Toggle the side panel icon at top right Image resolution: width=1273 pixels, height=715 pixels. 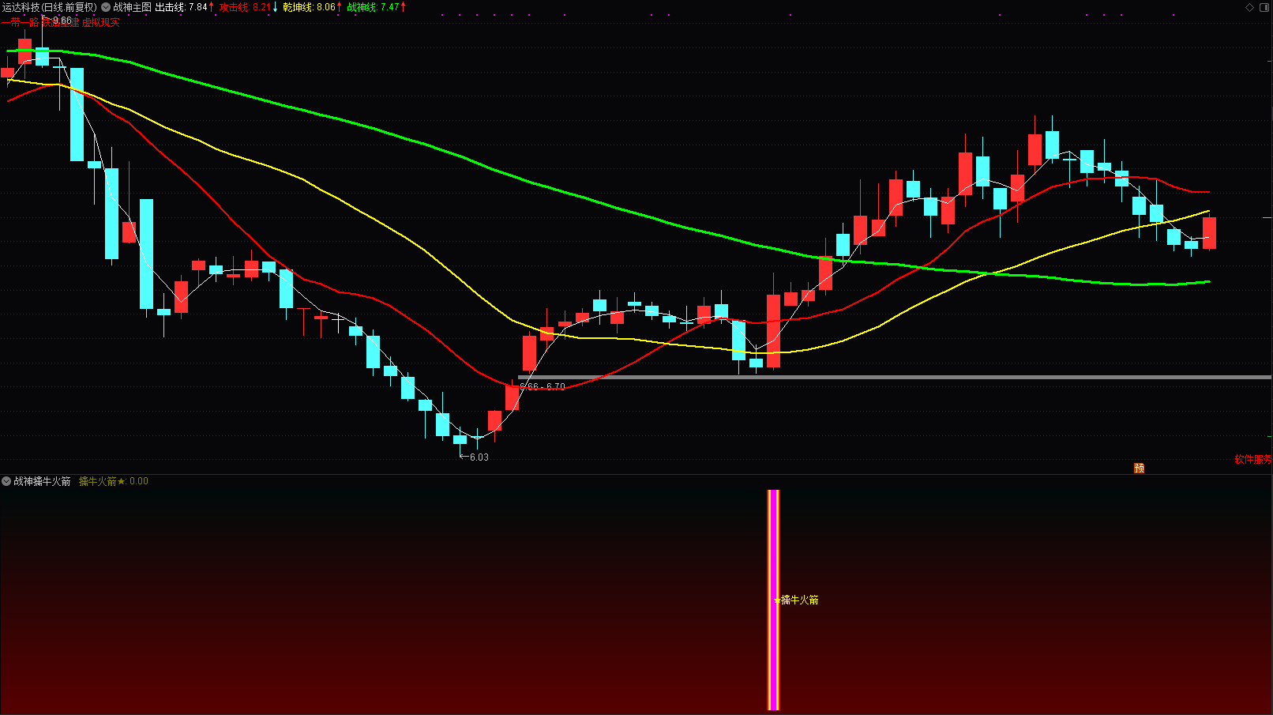1263,7
